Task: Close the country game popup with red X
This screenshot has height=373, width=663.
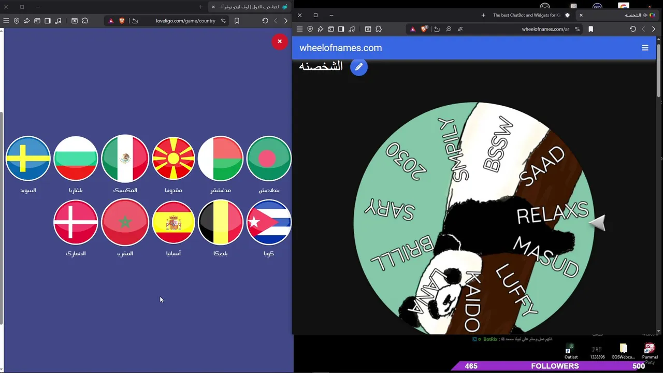Action: pyautogui.click(x=280, y=41)
